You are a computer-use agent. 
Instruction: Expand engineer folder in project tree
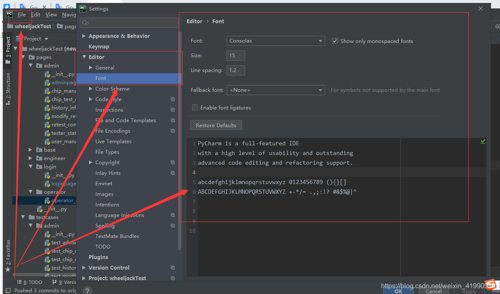pyautogui.click(x=30, y=158)
